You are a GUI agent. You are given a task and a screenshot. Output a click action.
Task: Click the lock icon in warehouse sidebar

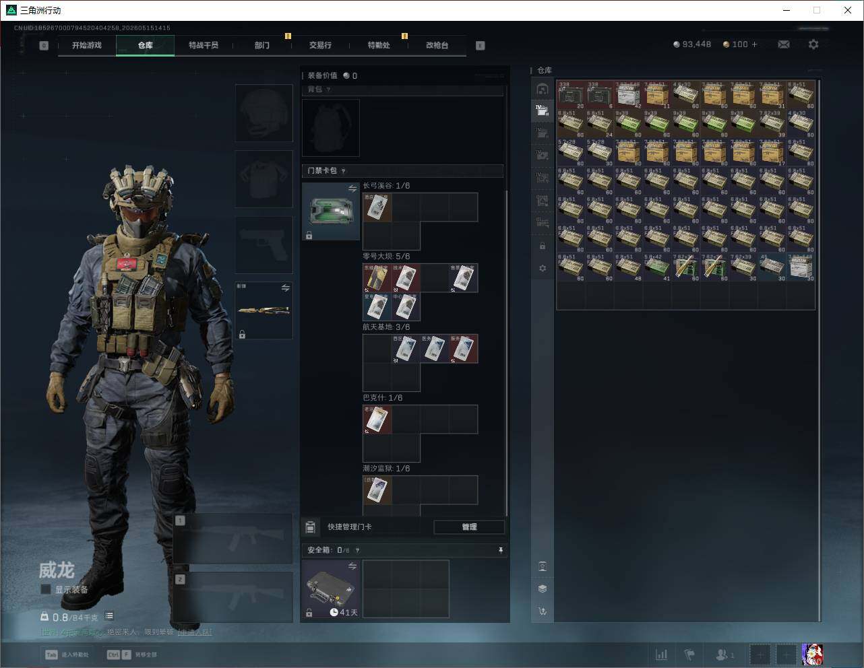pyautogui.click(x=543, y=246)
